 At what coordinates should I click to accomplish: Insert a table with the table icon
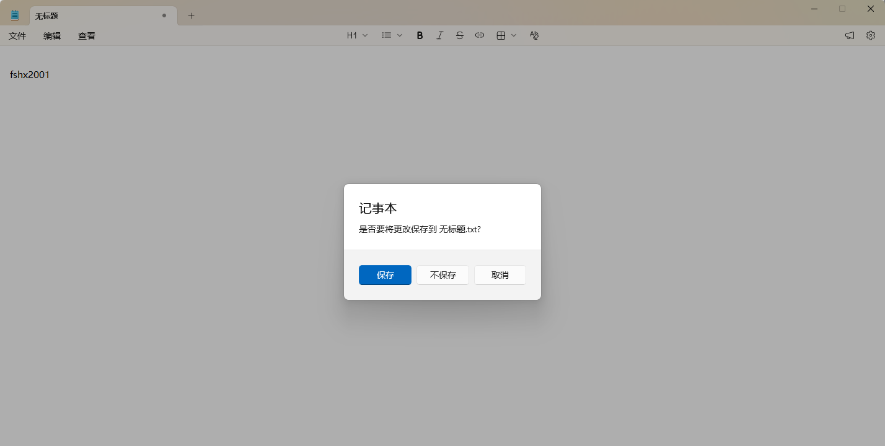tap(501, 35)
